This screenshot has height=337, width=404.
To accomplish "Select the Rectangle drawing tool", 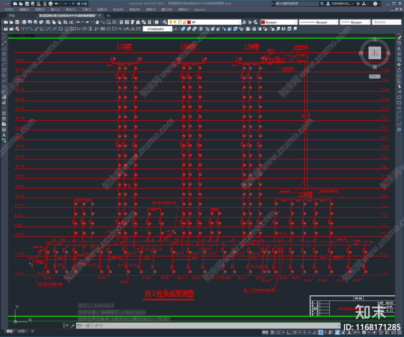I will [4, 59].
